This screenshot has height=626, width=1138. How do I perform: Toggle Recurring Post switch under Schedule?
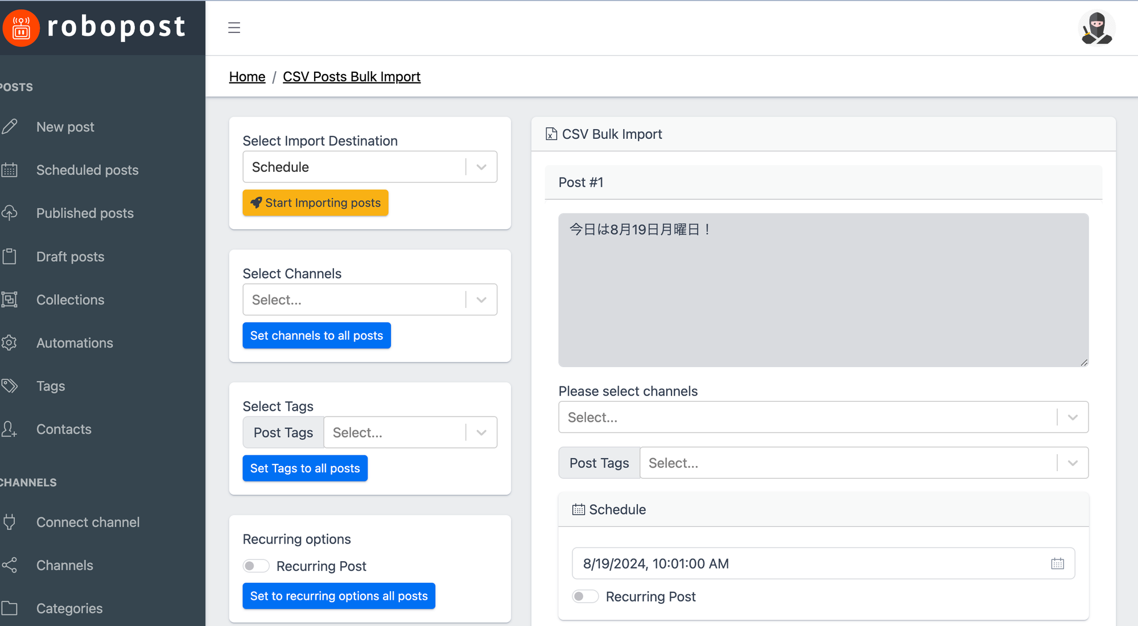click(x=585, y=596)
